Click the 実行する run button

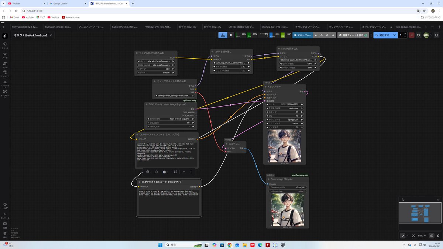[382, 35]
